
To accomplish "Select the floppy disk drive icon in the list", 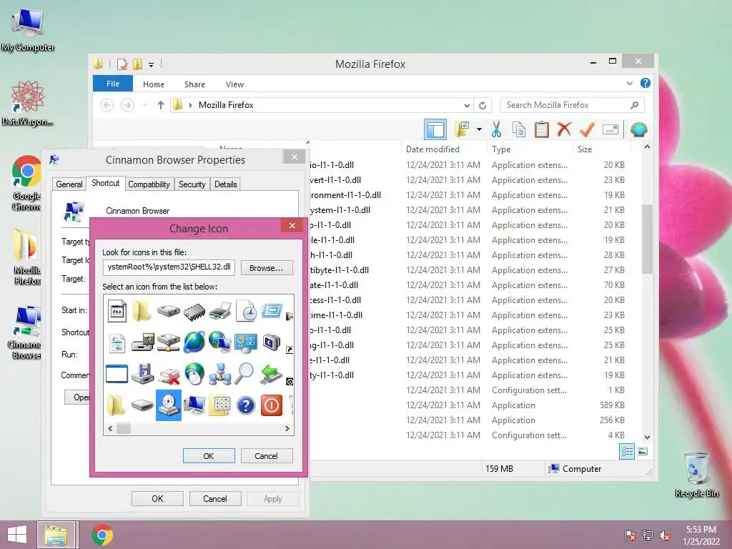I will point(142,373).
